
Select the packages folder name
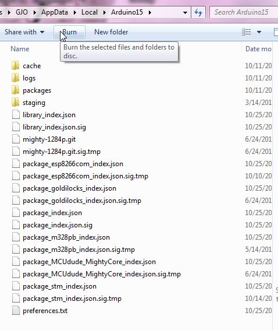[37, 90]
